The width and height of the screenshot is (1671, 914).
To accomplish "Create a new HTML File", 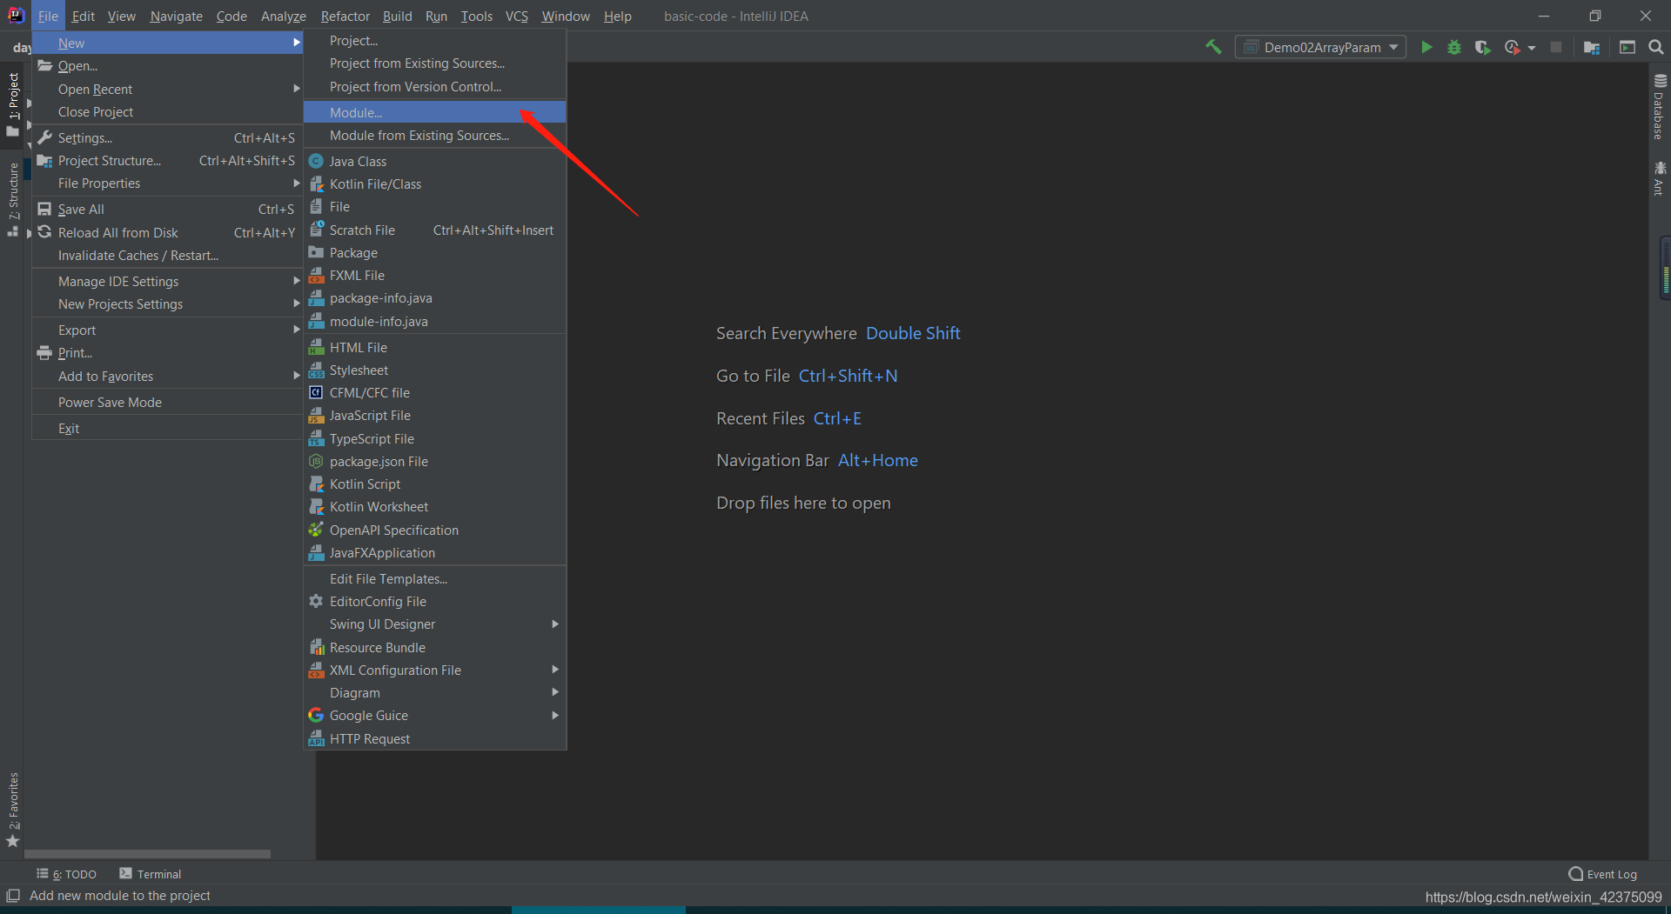I will (434, 348).
